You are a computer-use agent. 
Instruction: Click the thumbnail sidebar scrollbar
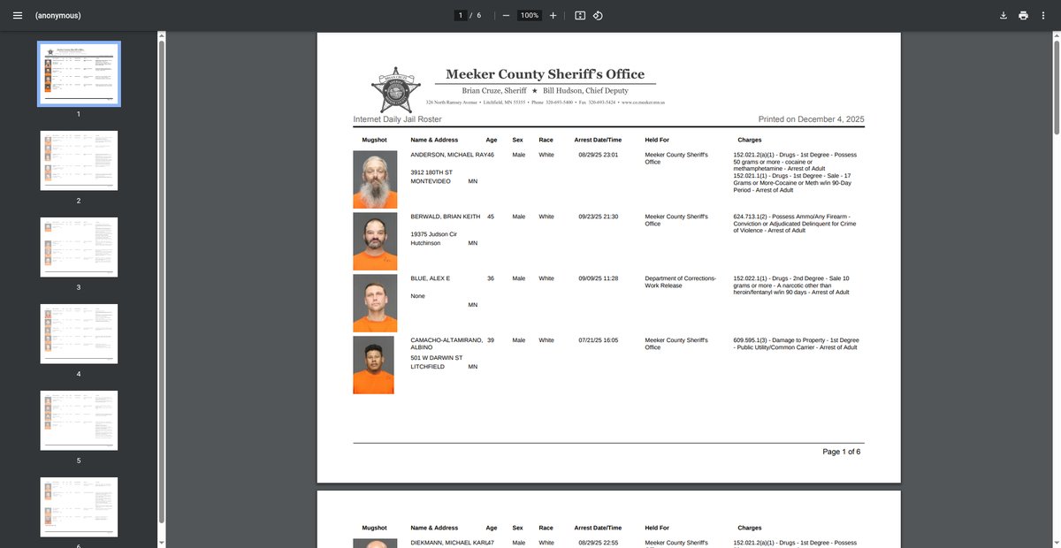coord(160,283)
